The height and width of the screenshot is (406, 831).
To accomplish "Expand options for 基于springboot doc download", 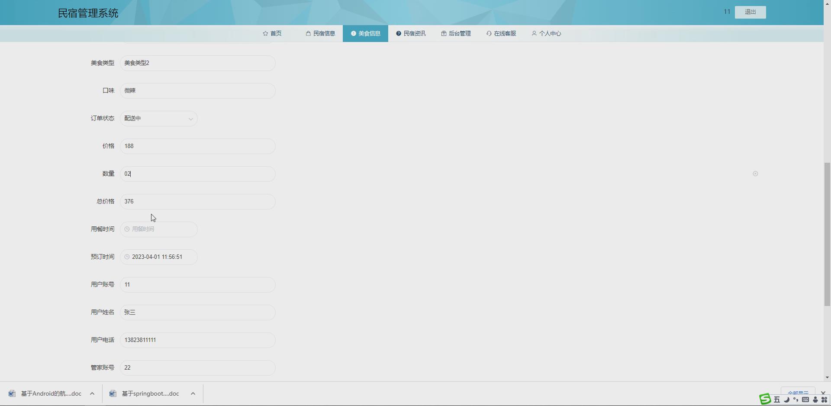I will [193, 393].
